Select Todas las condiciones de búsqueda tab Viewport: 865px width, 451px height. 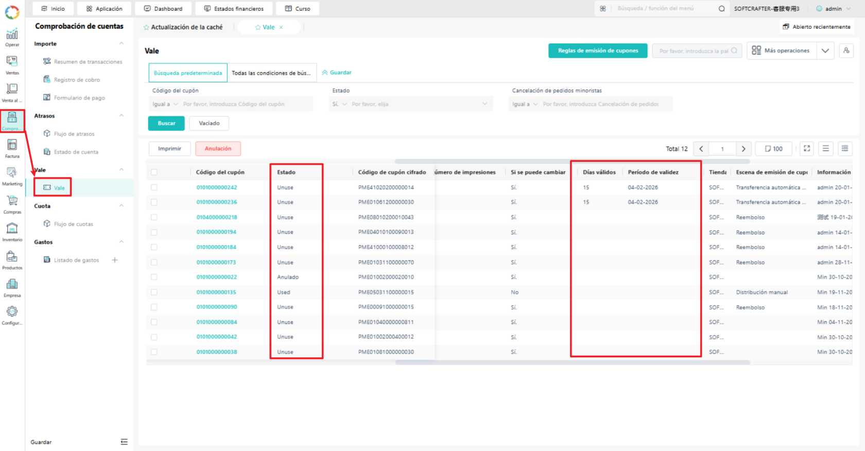271,73
